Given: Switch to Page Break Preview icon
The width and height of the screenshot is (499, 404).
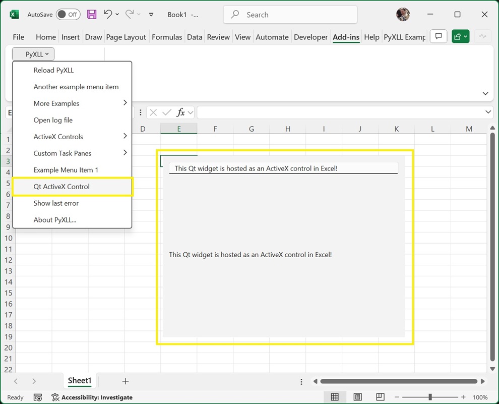Looking at the screenshot, I should click(x=380, y=397).
